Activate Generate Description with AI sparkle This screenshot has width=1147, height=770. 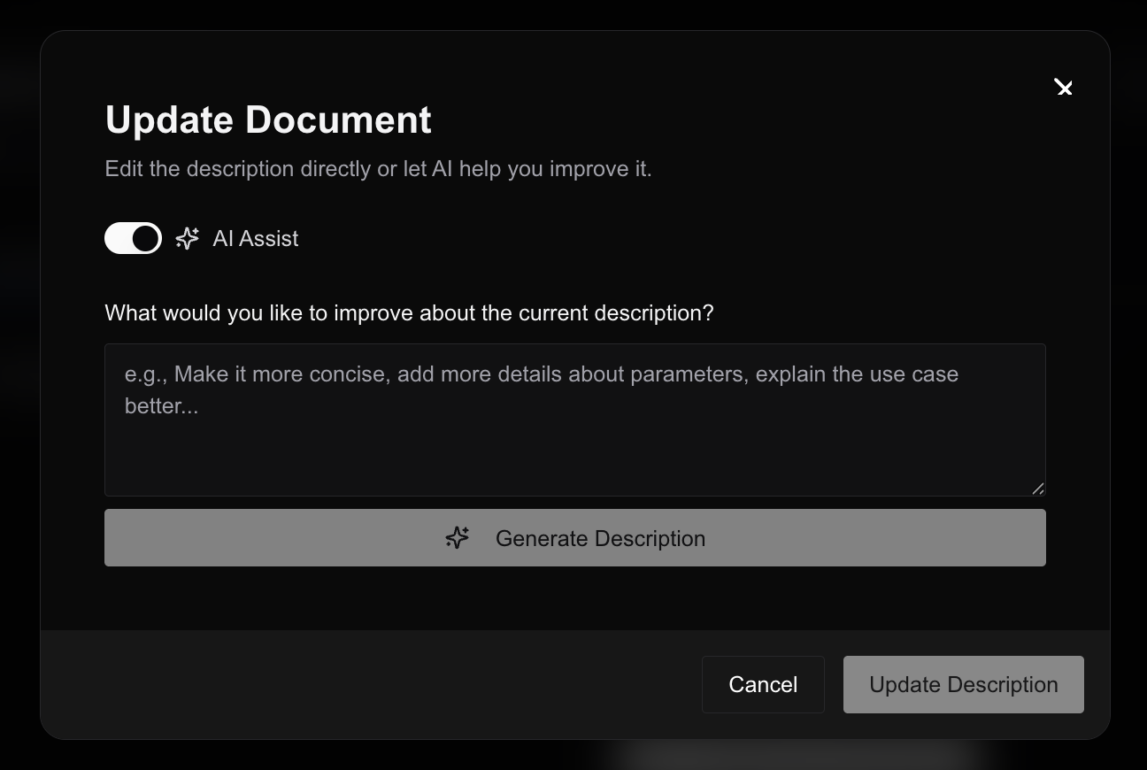pos(574,537)
